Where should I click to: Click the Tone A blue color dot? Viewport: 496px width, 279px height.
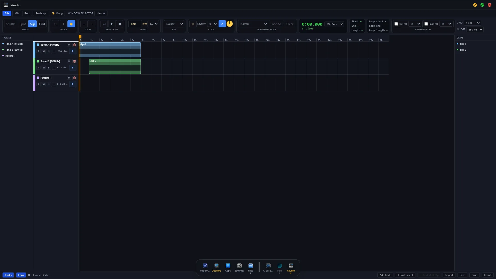(38, 45)
